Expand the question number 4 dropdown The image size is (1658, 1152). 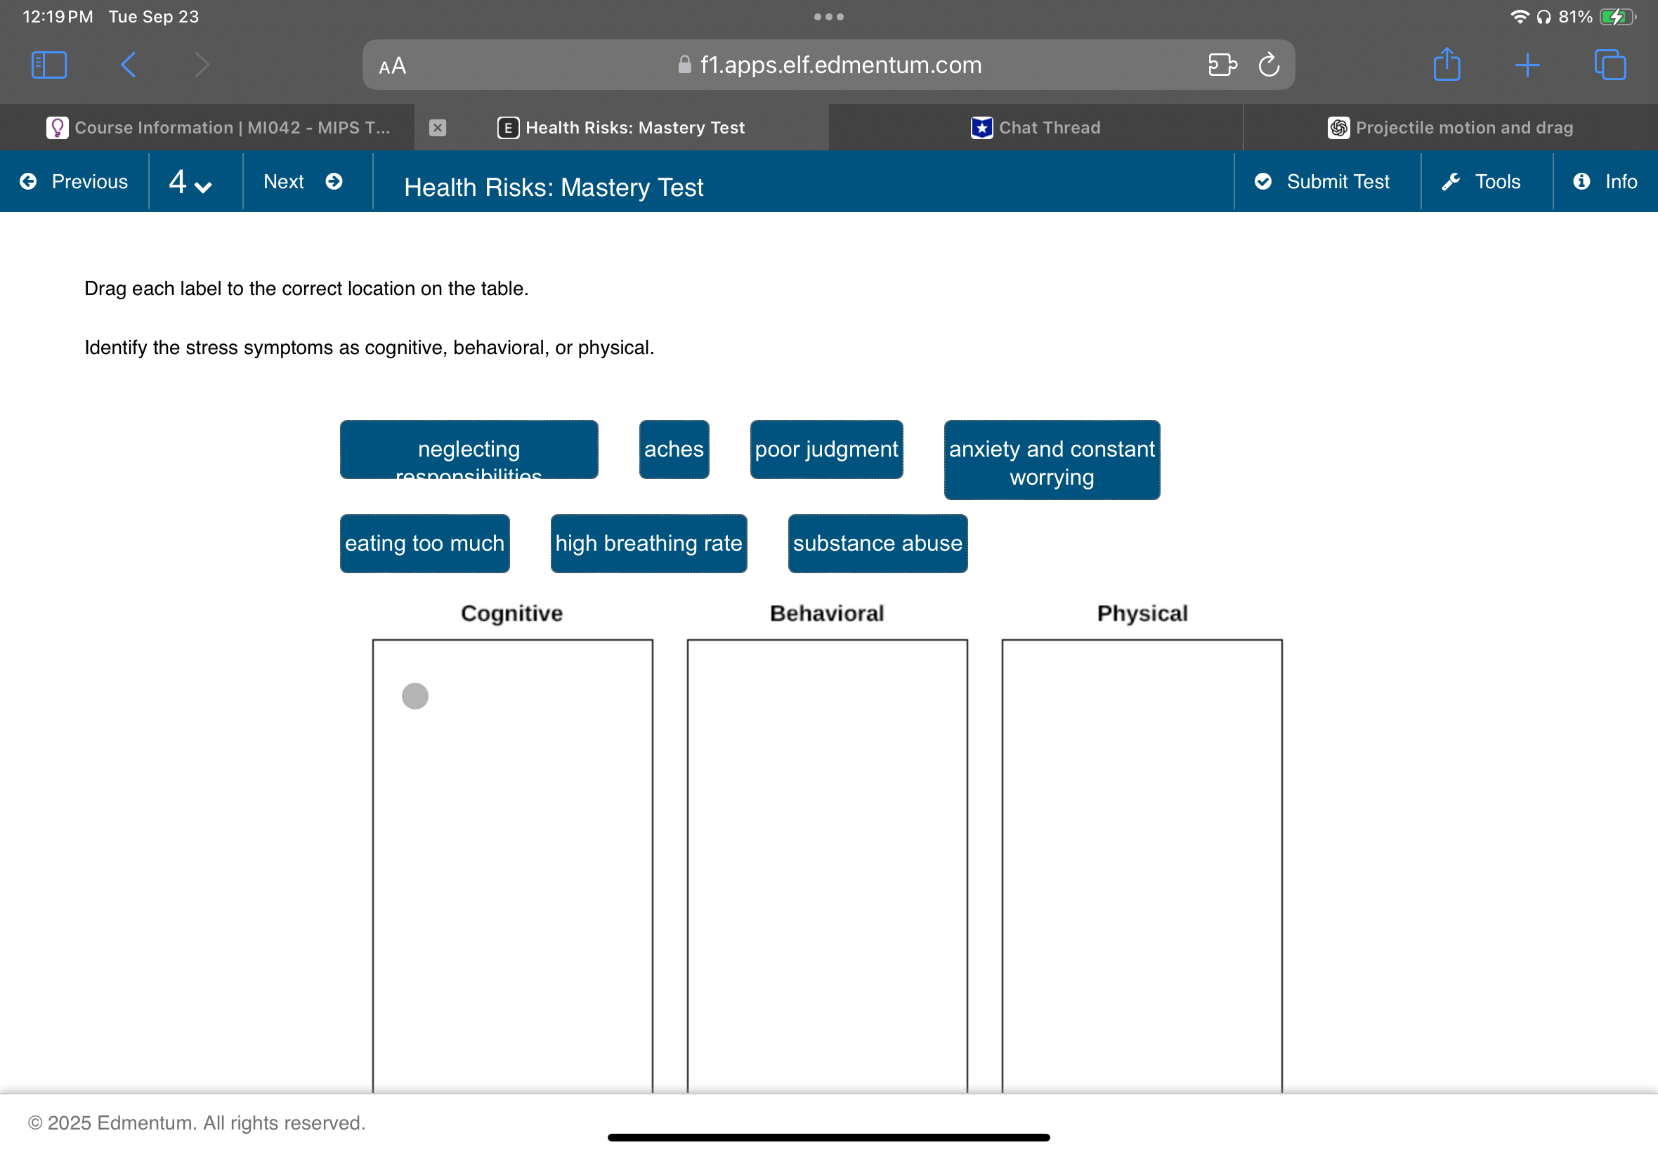[x=190, y=182]
